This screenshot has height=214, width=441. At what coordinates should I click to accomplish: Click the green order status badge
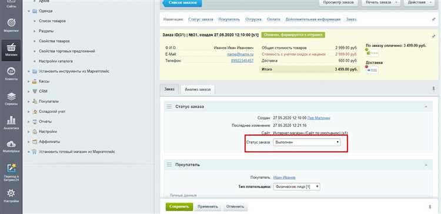[293, 35]
